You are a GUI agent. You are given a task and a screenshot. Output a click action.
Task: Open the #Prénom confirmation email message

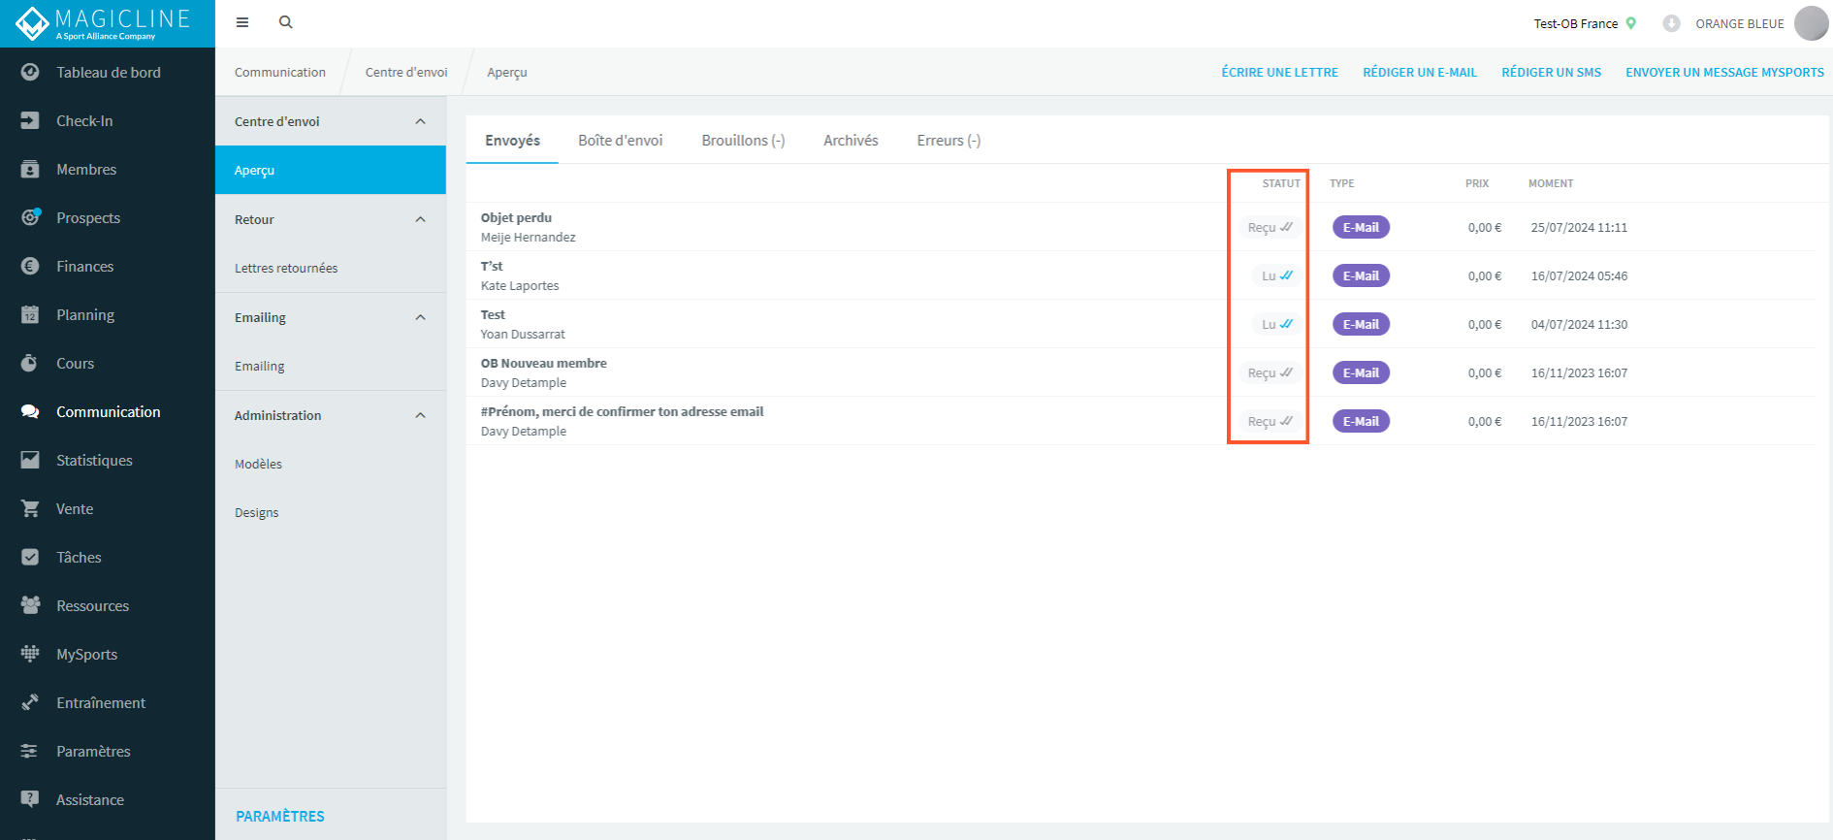click(x=1141, y=421)
